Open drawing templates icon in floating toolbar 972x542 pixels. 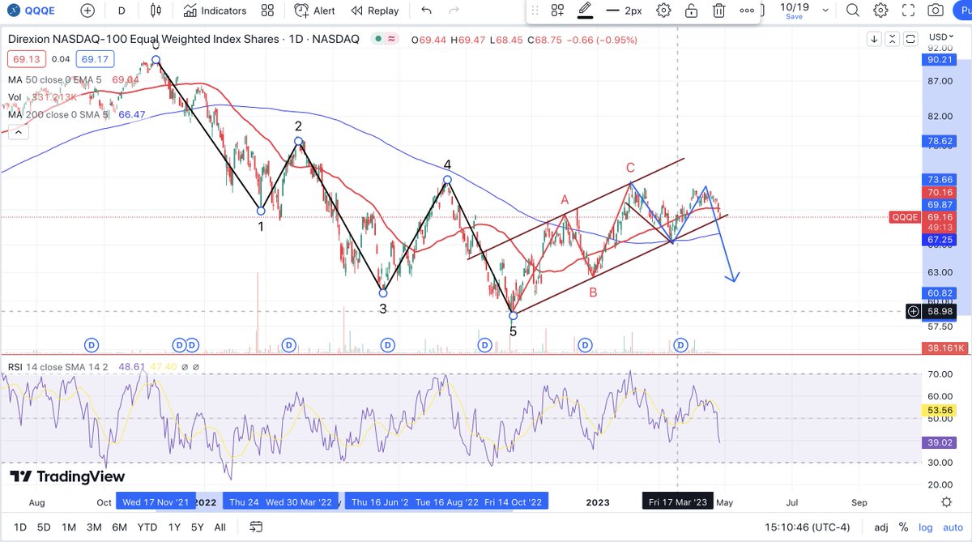tap(557, 11)
